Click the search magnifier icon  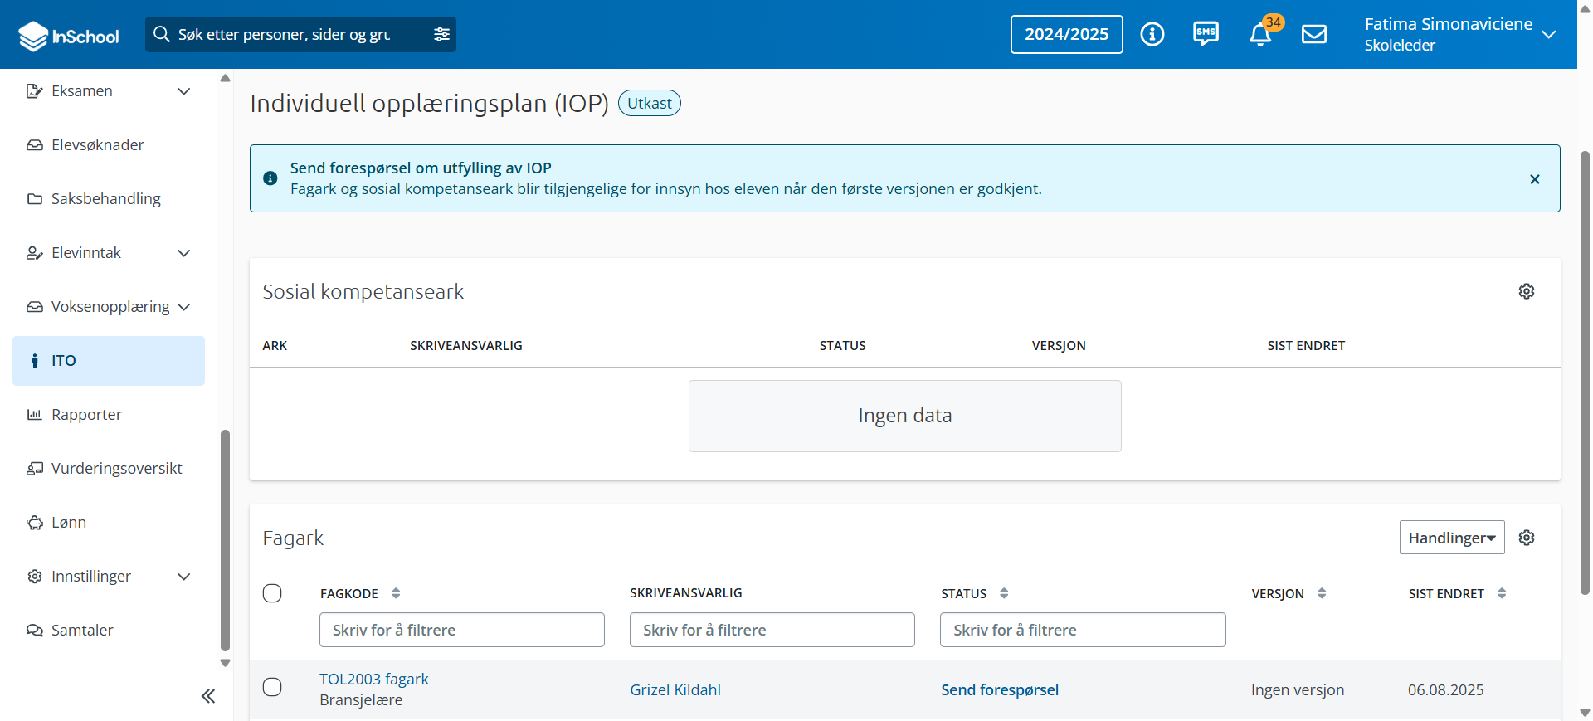click(x=162, y=34)
